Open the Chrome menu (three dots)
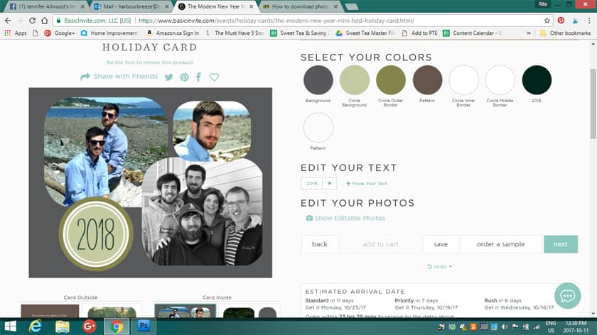This screenshot has width=597, height=335. [x=589, y=21]
